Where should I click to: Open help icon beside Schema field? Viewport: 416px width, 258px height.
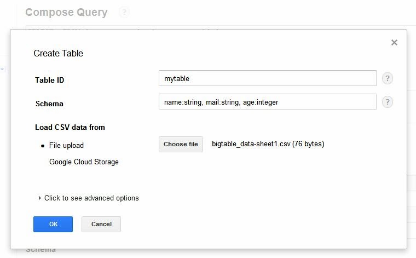[x=387, y=102]
